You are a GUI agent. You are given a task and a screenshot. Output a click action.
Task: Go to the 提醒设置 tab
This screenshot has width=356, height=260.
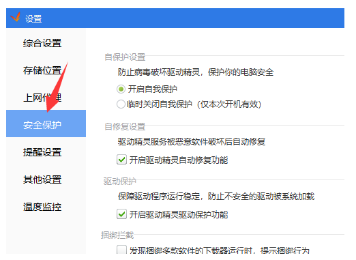(x=42, y=152)
